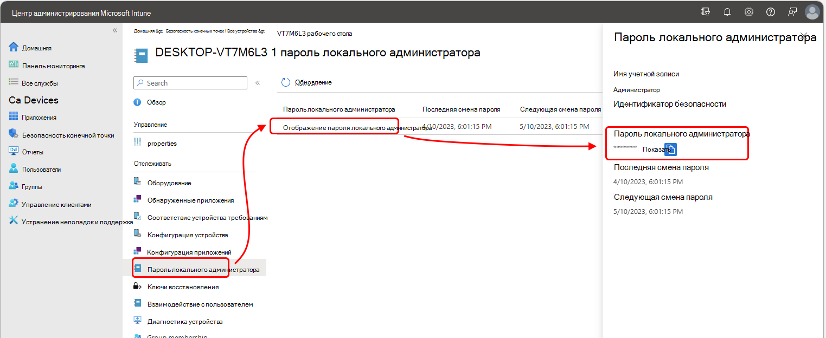Image resolution: width=826 pixels, height=338 pixels.
Task: Click the Обзор info icon
Action: point(137,102)
